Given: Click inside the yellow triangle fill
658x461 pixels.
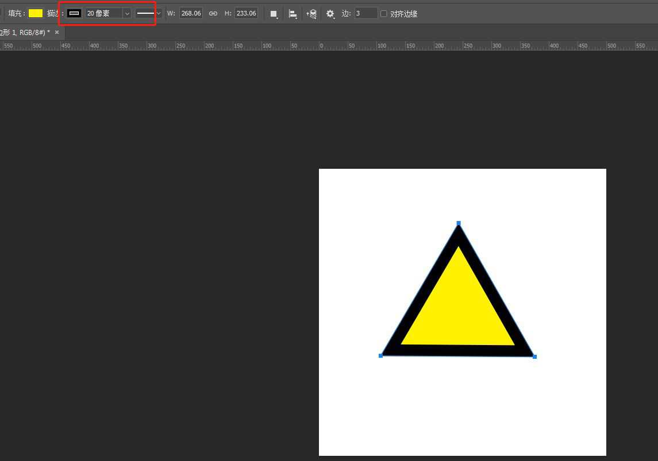Looking at the screenshot, I should click(x=458, y=310).
